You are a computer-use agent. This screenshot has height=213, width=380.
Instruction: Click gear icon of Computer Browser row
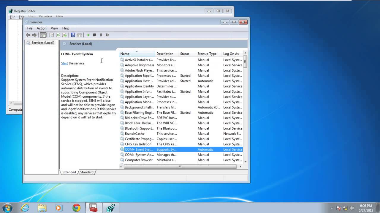[x=122, y=160]
